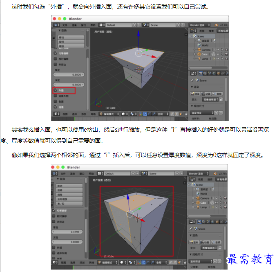
Task: Click 厚度 0.5000 slider in upper screenshot
Action: [69, 74]
